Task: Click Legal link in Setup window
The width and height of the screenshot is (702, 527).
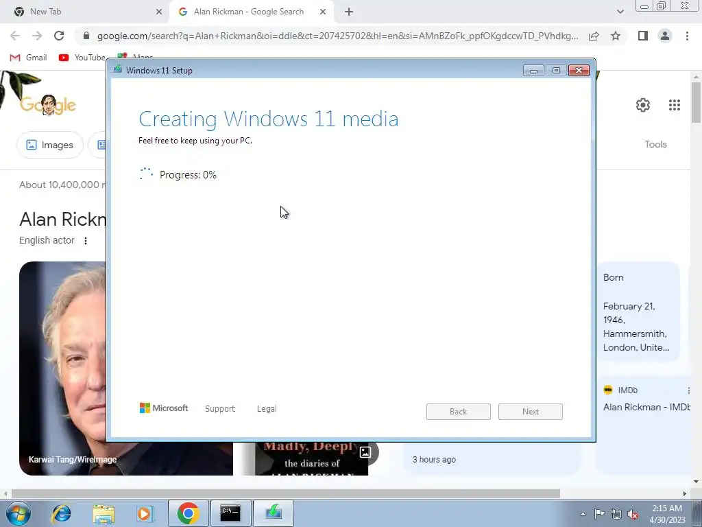Action: click(267, 409)
